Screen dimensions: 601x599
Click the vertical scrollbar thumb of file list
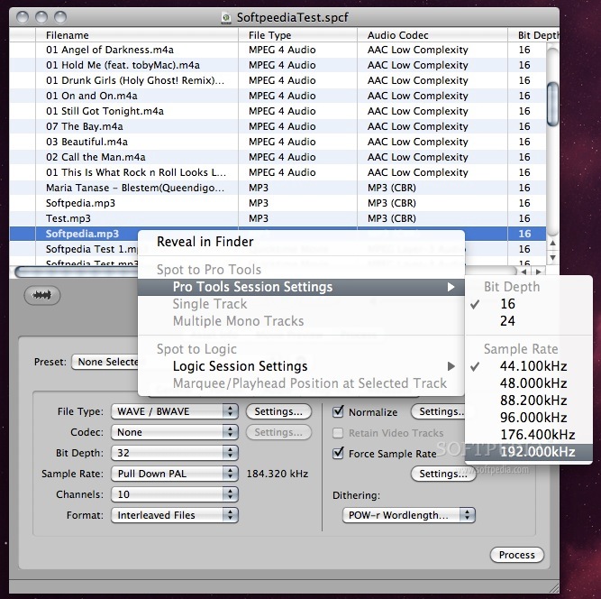click(x=552, y=105)
